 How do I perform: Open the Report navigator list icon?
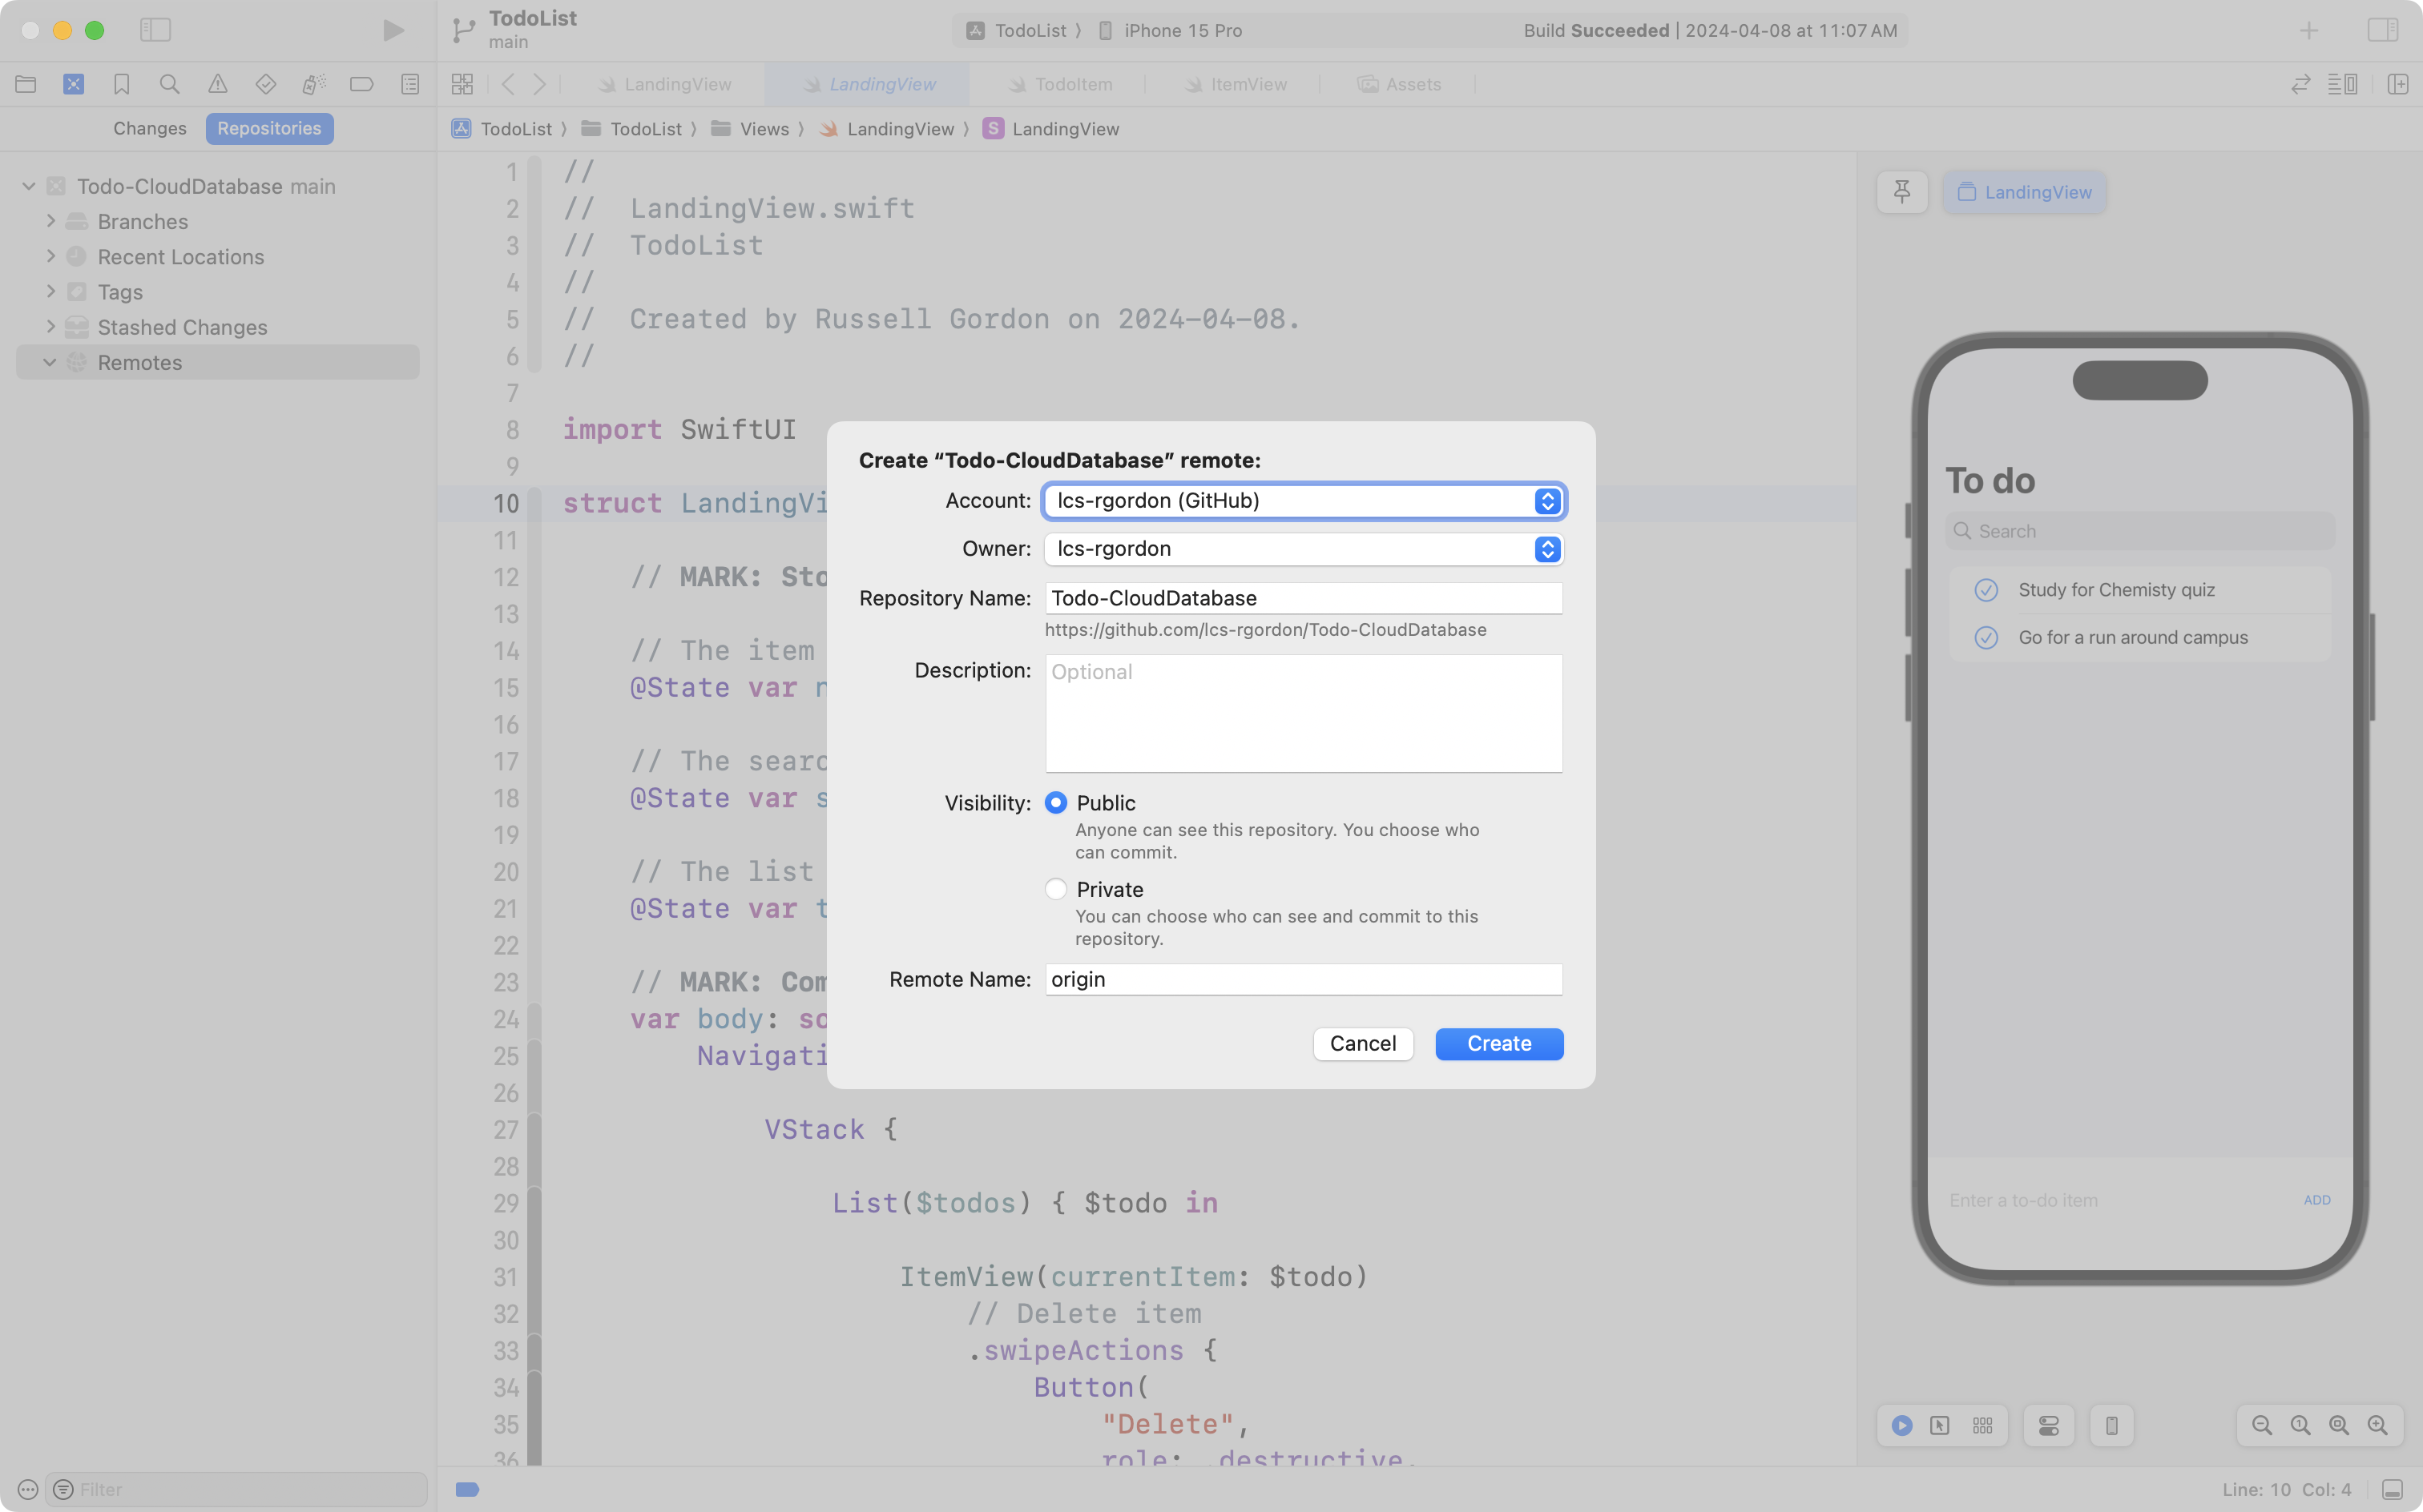point(411,84)
